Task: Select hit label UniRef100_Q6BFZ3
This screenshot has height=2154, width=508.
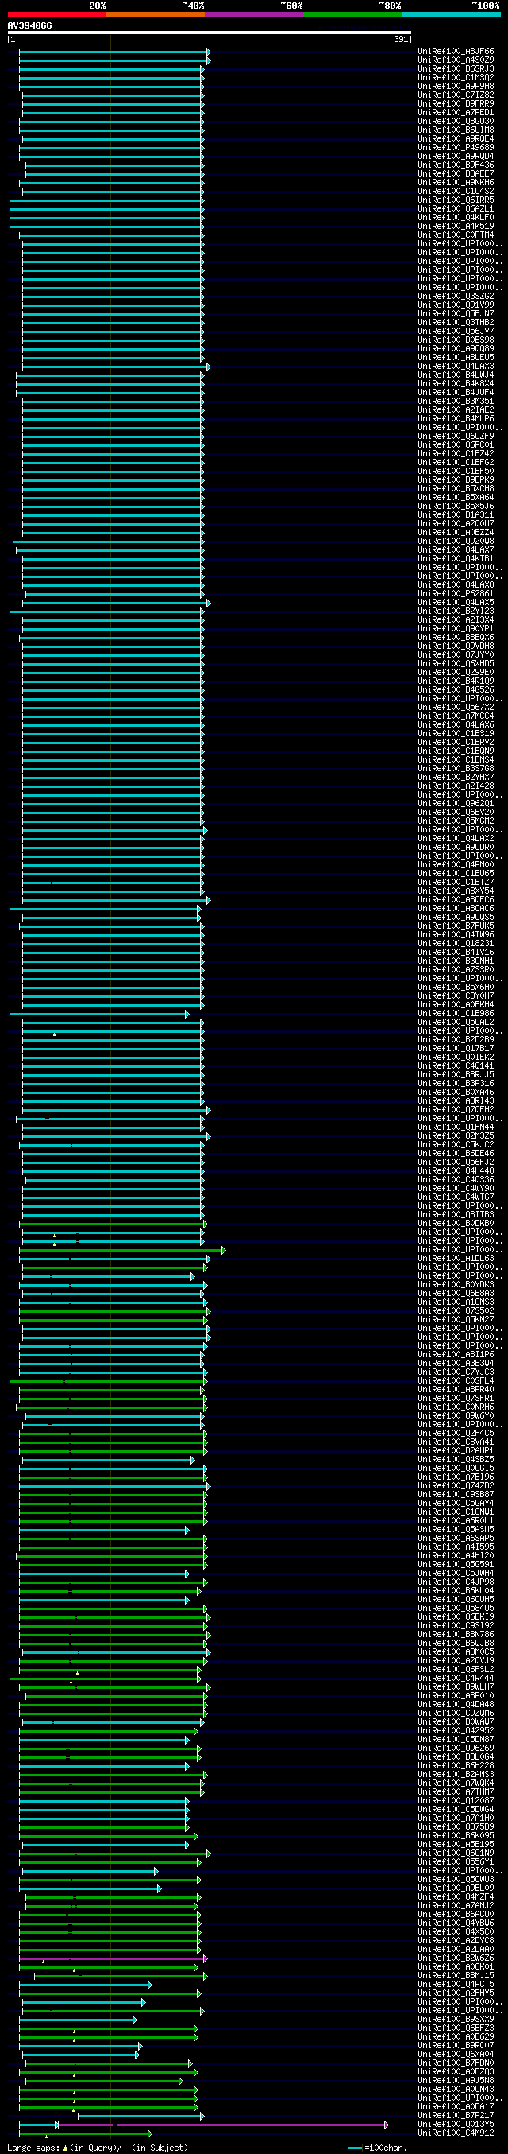Action: (x=456, y=2028)
